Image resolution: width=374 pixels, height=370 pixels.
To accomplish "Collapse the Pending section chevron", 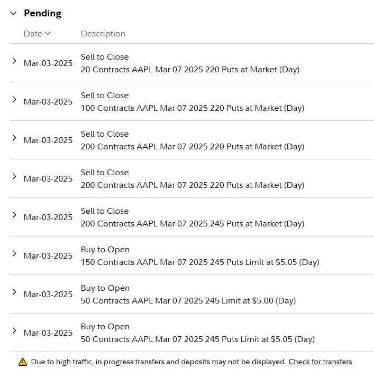I will 13,13.
